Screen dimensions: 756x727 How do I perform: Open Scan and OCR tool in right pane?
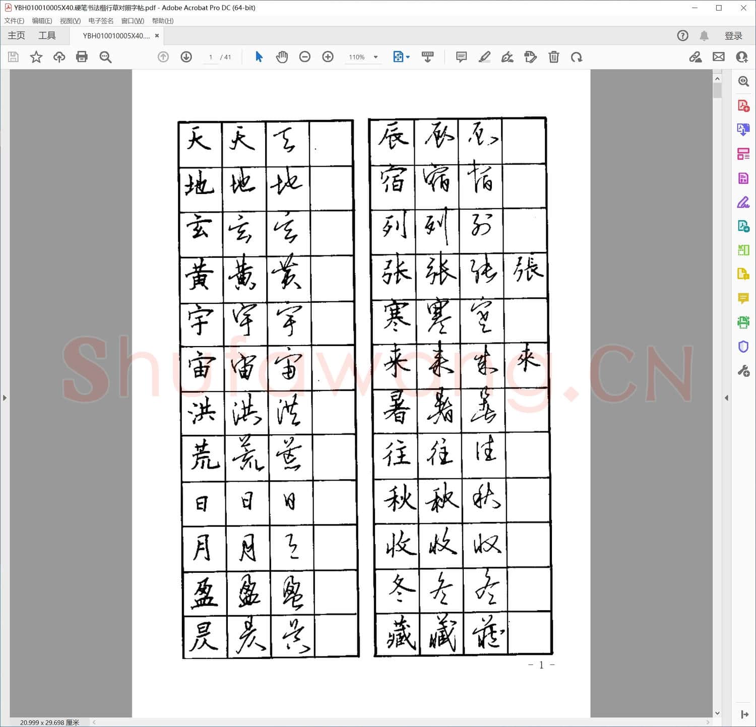743,322
